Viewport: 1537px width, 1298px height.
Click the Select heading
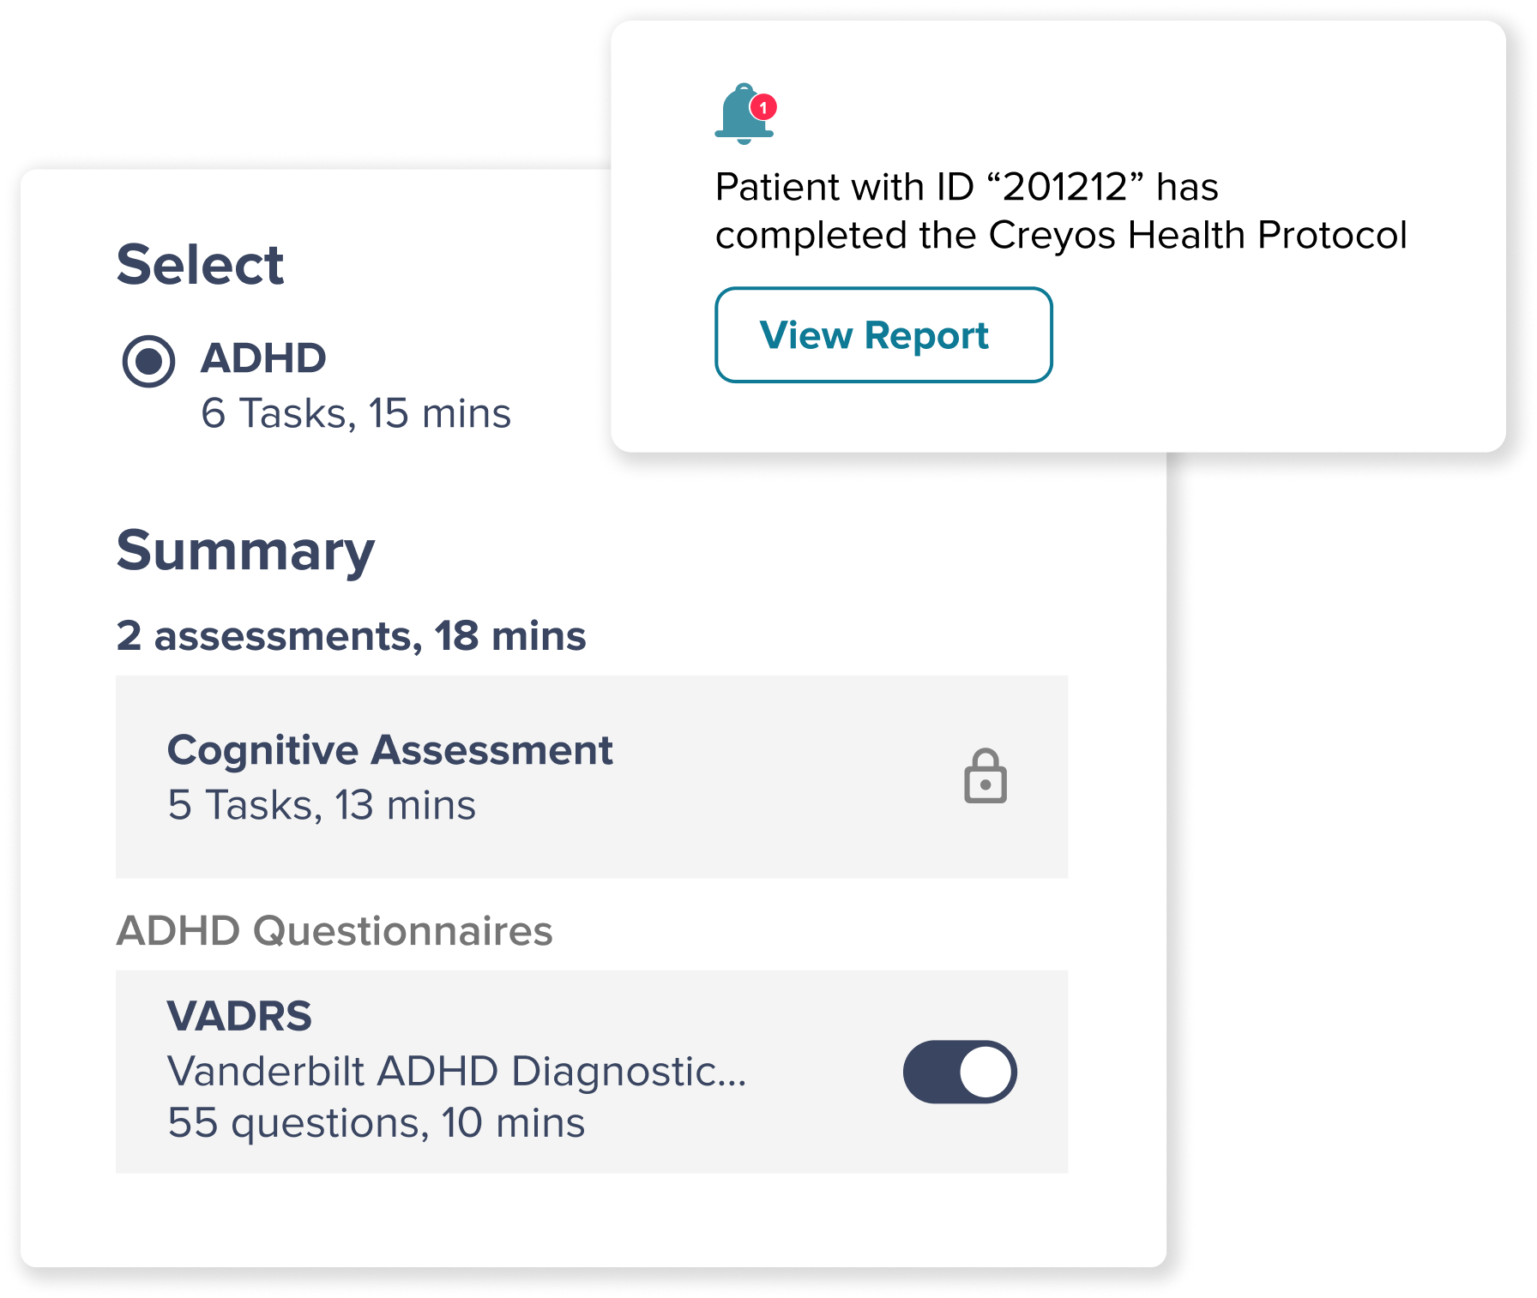point(200,264)
